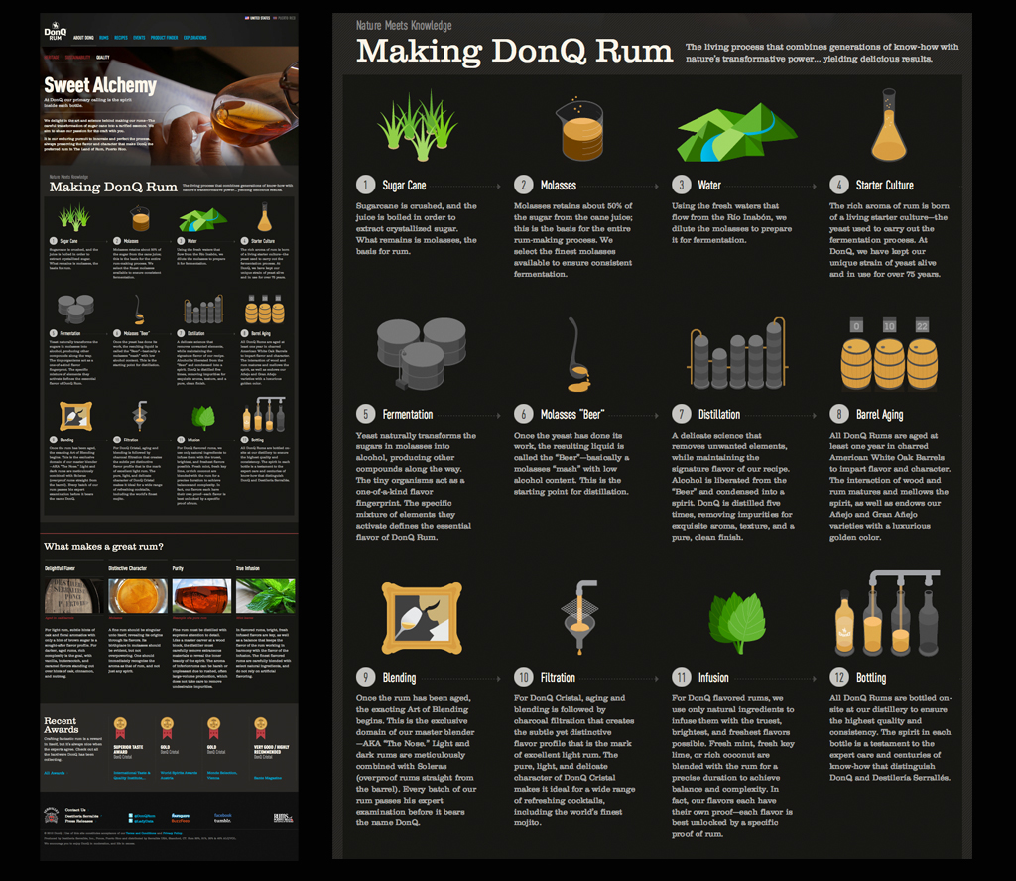This screenshot has height=881, width=1016.
Task: Click the United States flag icon
Action: pos(247,18)
